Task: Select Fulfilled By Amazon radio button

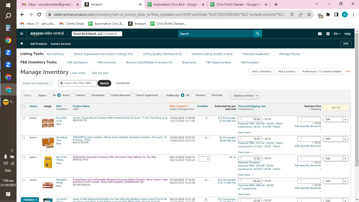Action: 192,95
